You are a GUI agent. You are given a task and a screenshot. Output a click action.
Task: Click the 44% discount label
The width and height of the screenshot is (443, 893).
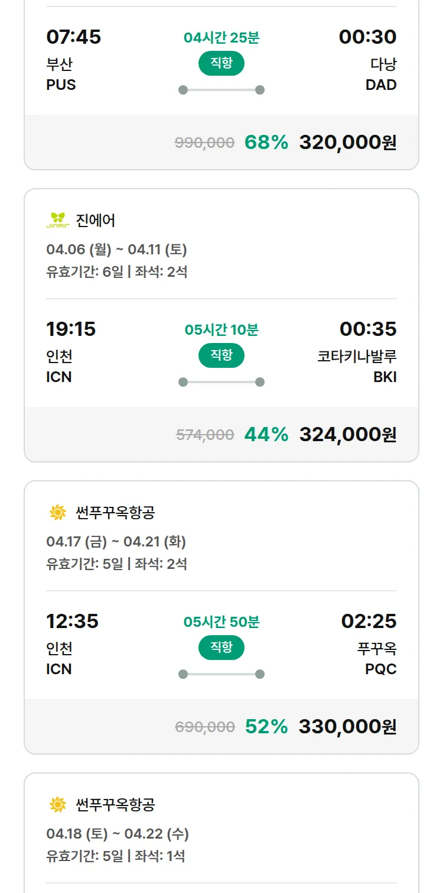(266, 435)
